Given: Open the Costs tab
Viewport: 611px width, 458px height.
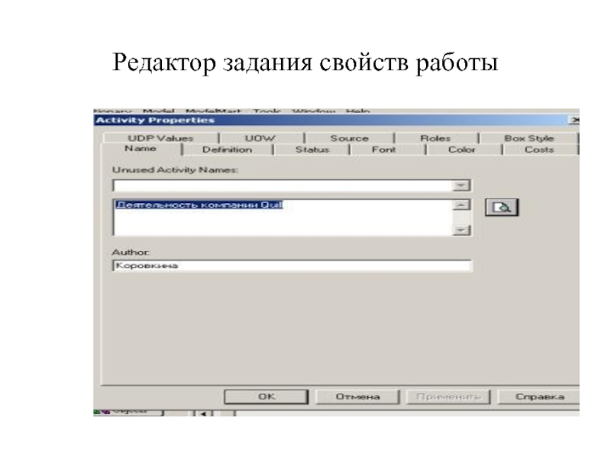Looking at the screenshot, I should pyautogui.click(x=538, y=150).
